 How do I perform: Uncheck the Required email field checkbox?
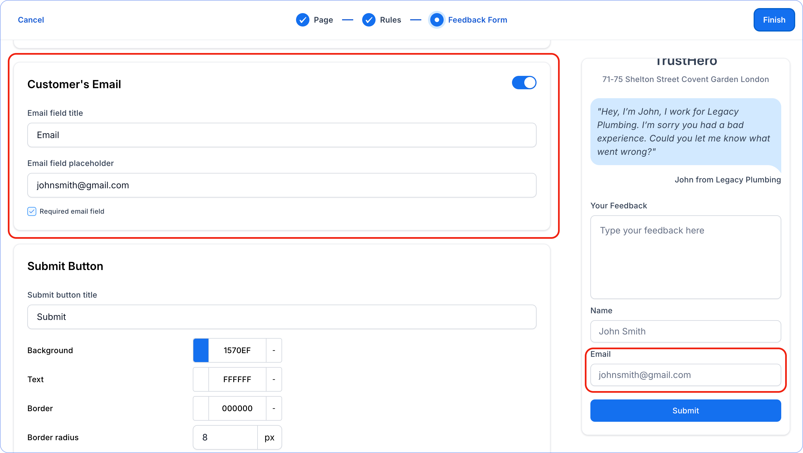pos(32,211)
